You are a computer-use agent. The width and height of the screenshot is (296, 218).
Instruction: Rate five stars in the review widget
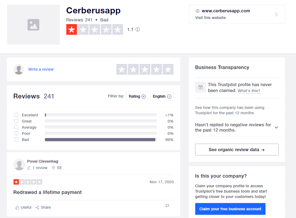[168, 69]
